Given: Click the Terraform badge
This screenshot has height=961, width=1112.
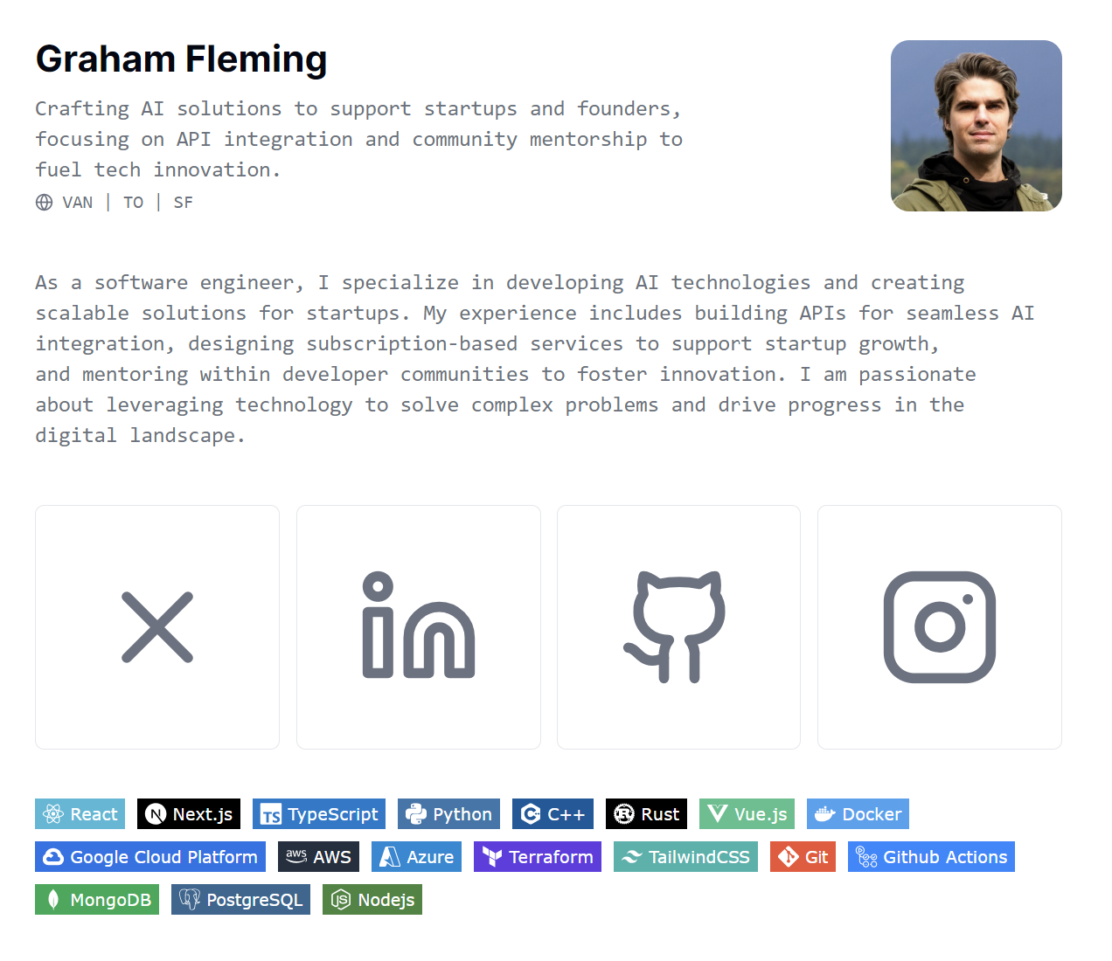Looking at the screenshot, I should point(538,857).
